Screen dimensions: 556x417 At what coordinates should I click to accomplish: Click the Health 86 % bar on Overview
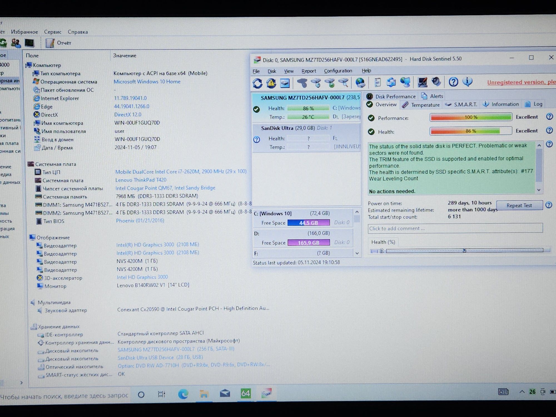(x=471, y=131)
